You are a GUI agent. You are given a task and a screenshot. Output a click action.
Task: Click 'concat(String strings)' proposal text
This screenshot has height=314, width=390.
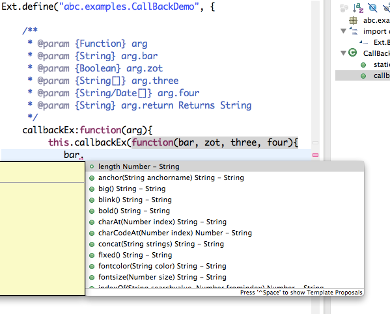[161, 244]
